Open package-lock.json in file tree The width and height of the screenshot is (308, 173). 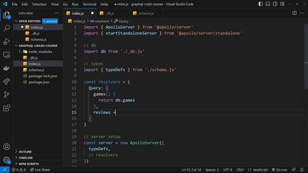[x=38, y=76]
